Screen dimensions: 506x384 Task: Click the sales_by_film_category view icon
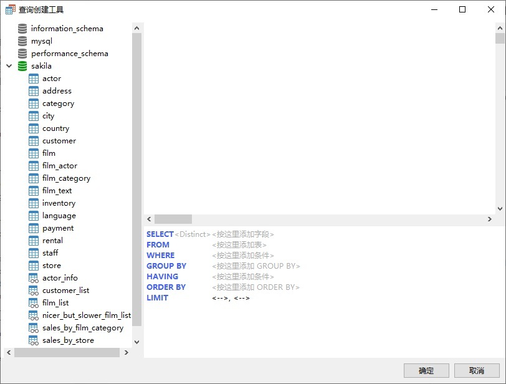tap(34, 328)
